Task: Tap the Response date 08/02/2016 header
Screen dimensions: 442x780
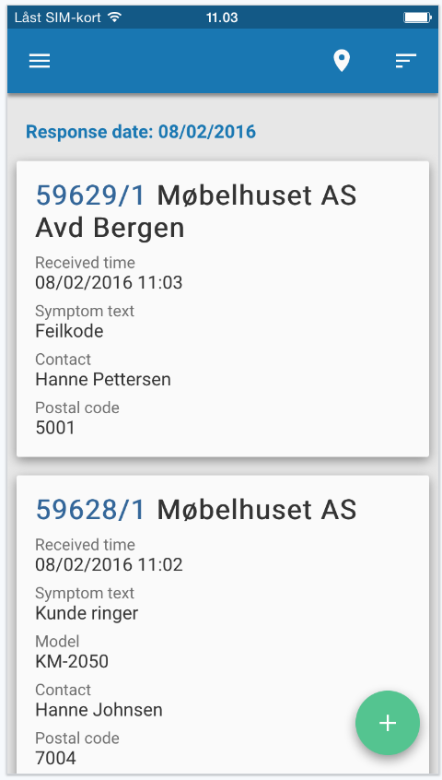Action: pos(141,132)
